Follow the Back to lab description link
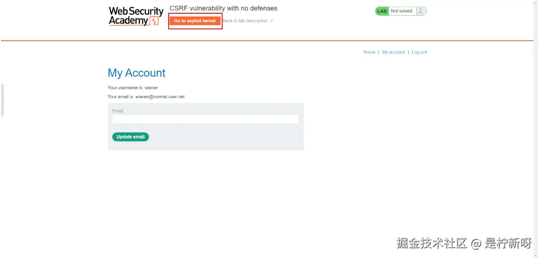The height and width of the screenshot is (258, 540). coord(245,21)
